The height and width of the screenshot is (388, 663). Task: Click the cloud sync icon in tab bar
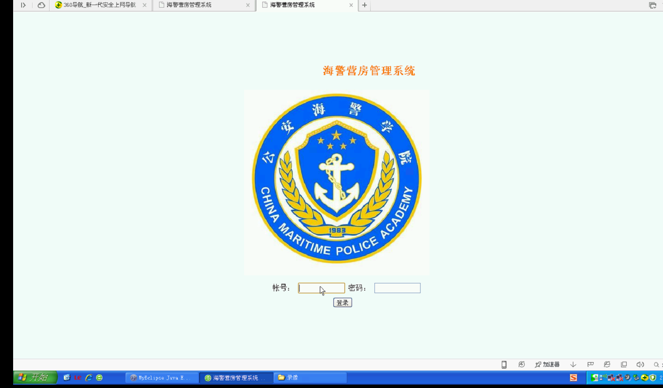pos(41,5)
